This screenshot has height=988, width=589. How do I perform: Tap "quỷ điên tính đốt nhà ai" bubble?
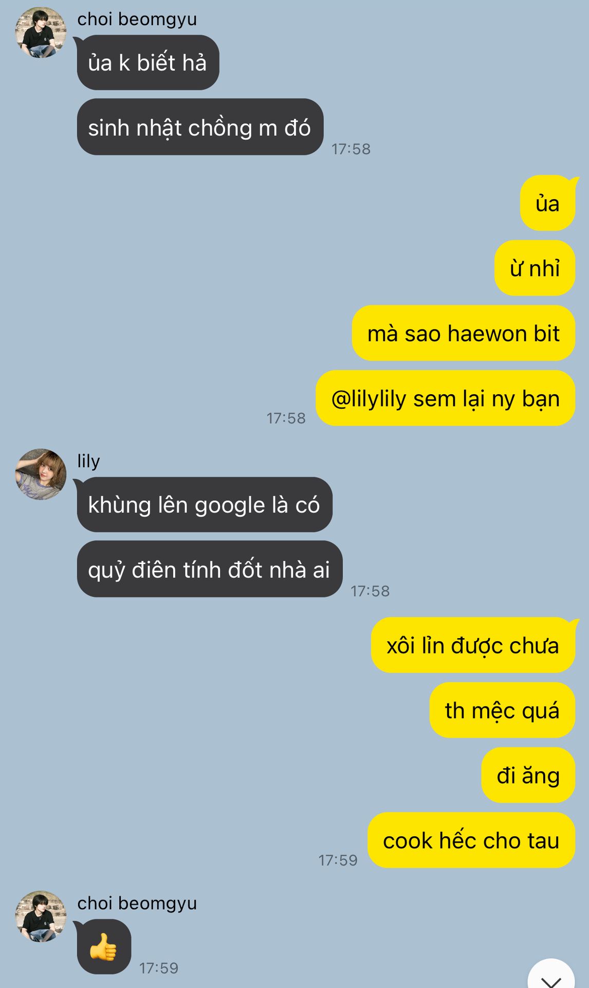(x=210, y=569)
